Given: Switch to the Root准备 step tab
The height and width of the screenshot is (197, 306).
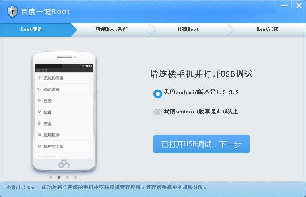Looking at the screenshot, I should click(36, 30).
